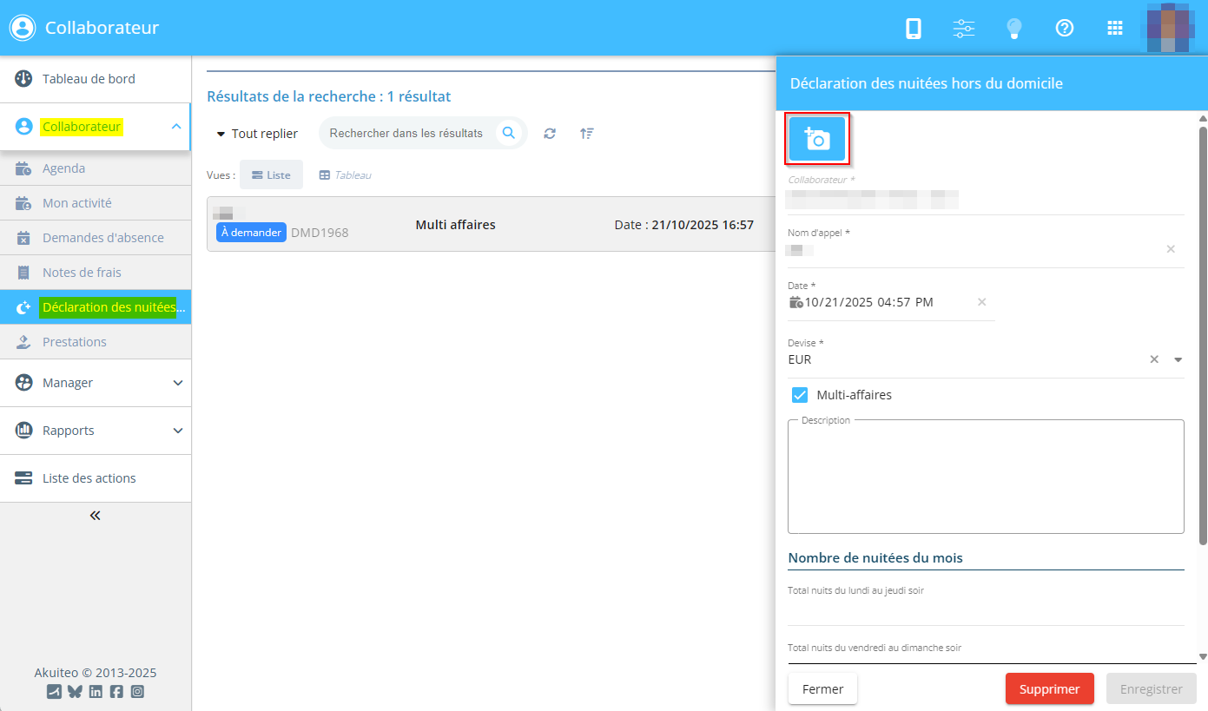Open the apps grid icon

(1115, 29)
